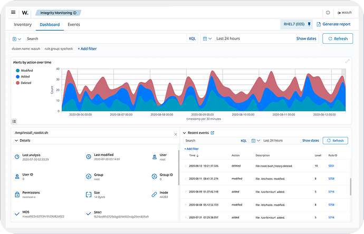This screenshot has height=234, width=364.
Task: Open the main date quick-select calendar dropdown
Action: coord(207,38)
